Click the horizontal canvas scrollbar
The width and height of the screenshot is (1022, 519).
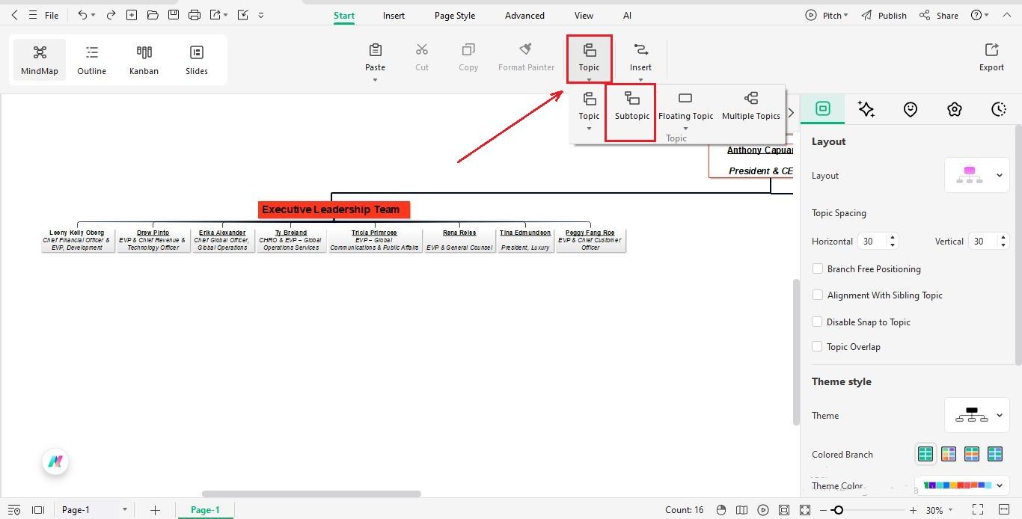coord(311,494)
